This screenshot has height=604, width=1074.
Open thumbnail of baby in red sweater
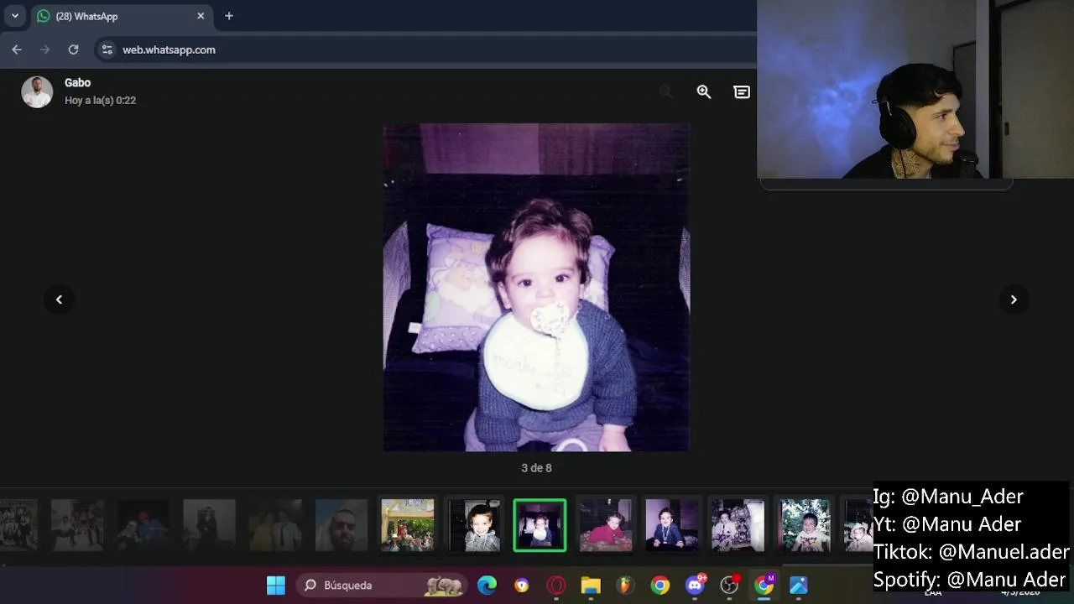pyautogui.click(x=606, y=525)
